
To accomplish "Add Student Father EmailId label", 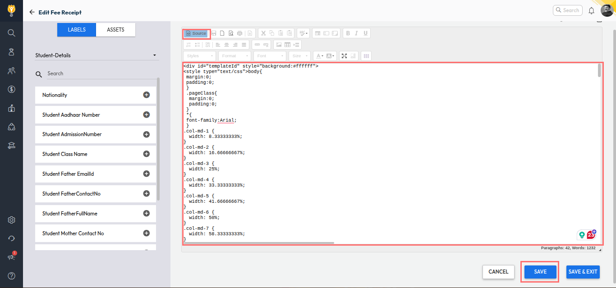I will click(x=146, y=174).
